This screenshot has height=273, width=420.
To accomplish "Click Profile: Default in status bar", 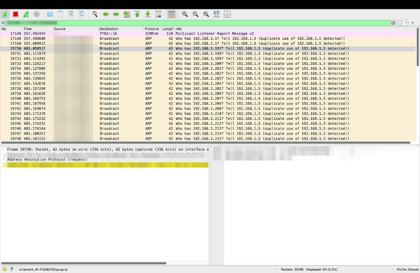I will click(407, 270).
